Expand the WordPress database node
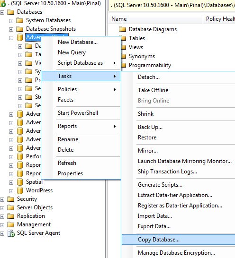 pyautogui.click(x=11, y=191)
